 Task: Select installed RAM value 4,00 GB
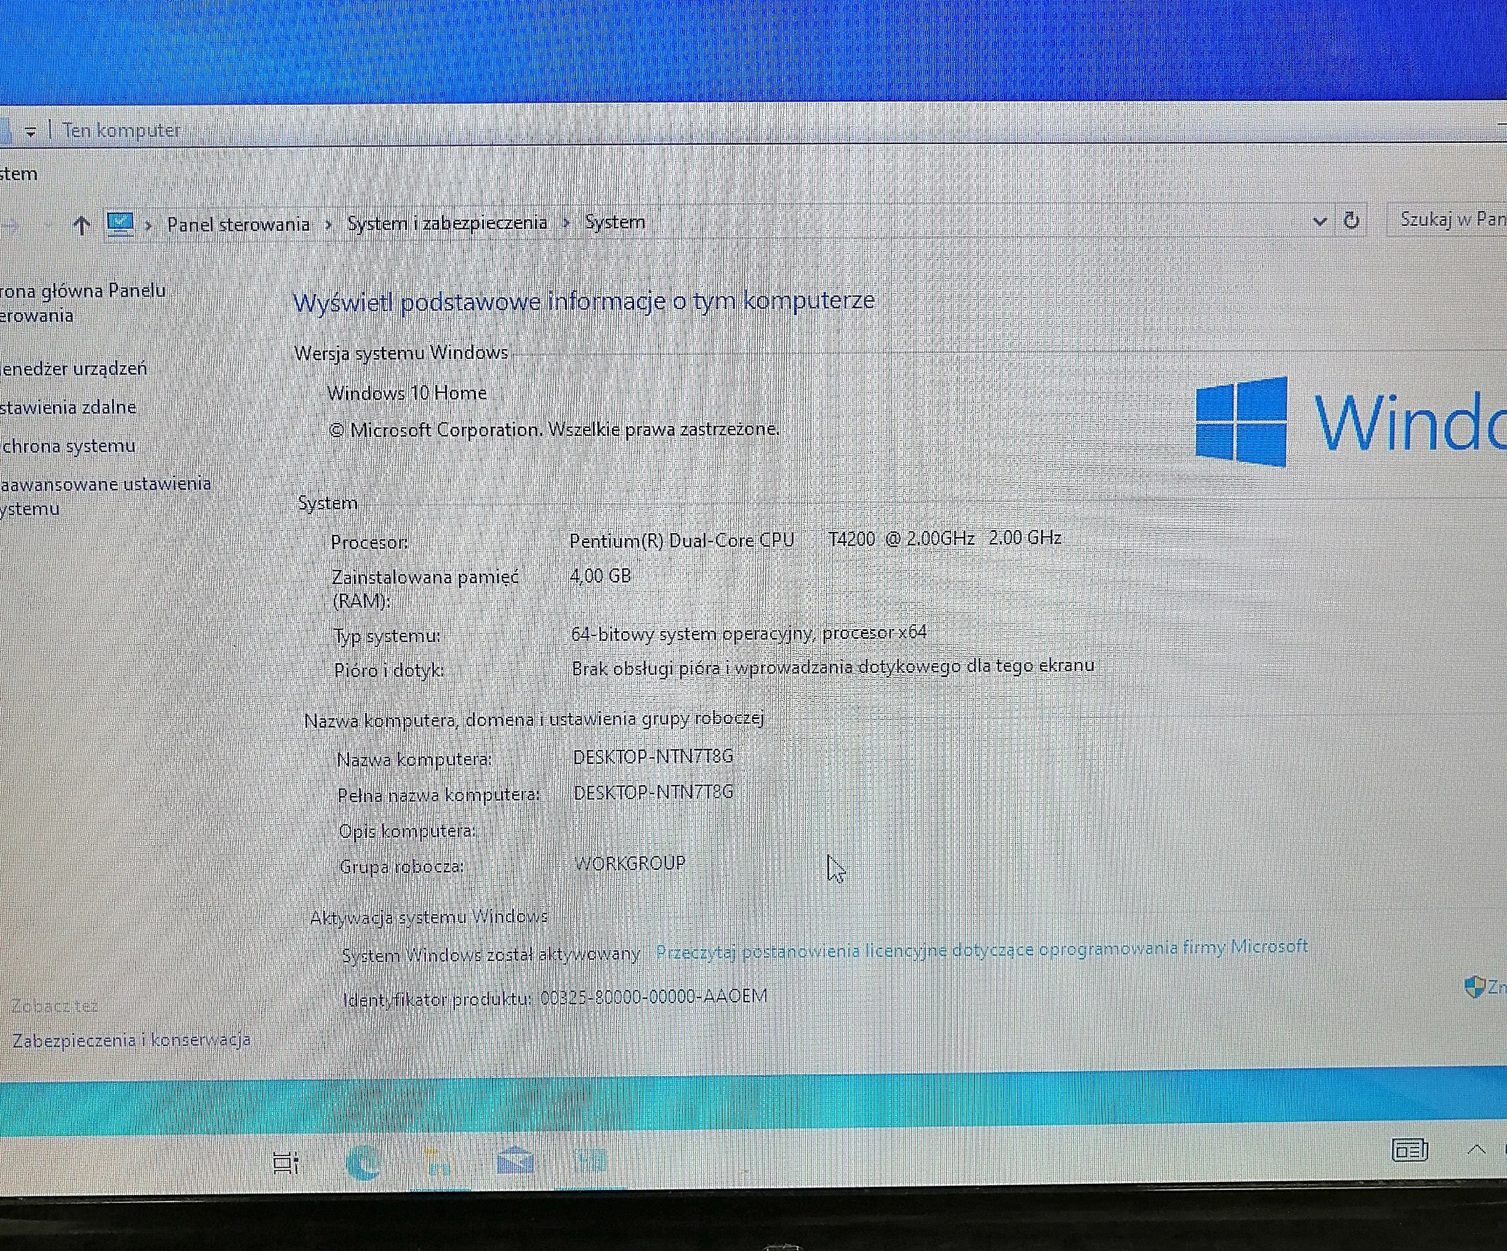click(x=601, y=576)
